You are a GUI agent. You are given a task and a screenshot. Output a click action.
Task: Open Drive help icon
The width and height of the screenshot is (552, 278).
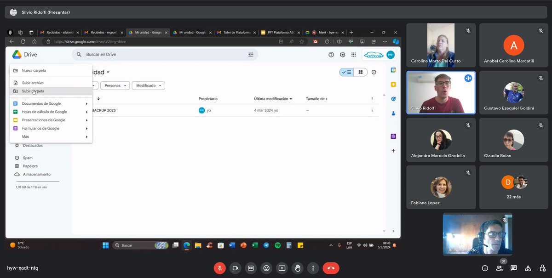(x=331, y=55)
